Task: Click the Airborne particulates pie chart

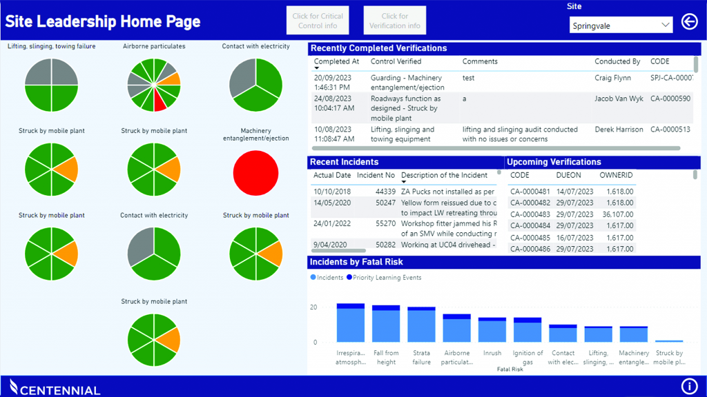Action: 154,85
